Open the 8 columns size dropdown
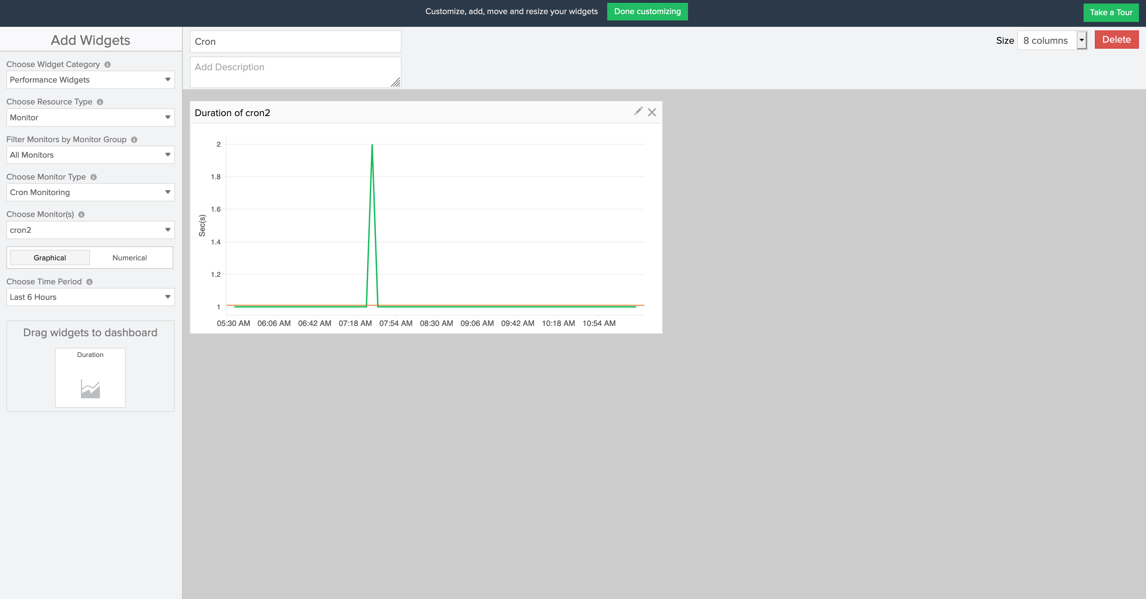1146x599 pixels. [1052, 41]
